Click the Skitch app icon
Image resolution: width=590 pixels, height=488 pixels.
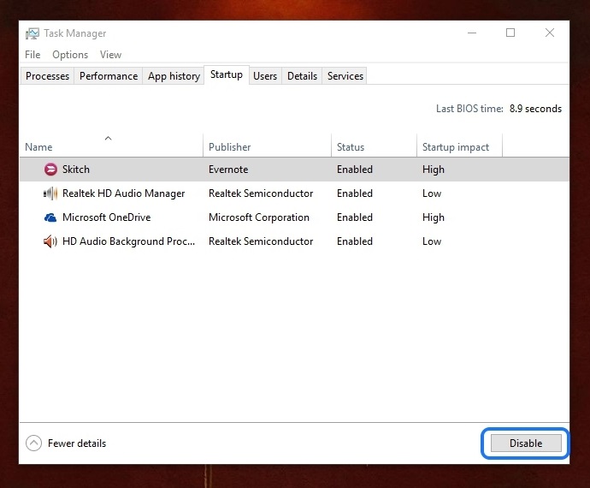[x=50, y=170]
